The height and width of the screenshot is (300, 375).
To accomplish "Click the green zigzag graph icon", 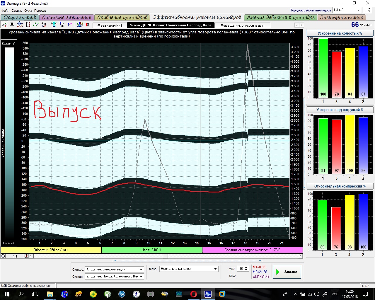I will tap(36, 25).
